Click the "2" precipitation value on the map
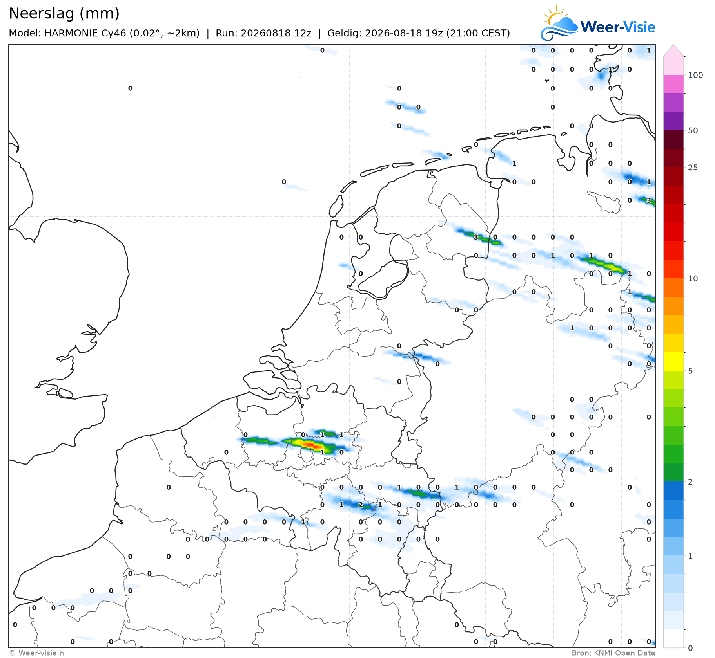The width and height of the screenshot is (715, 658). coord(361,505)
